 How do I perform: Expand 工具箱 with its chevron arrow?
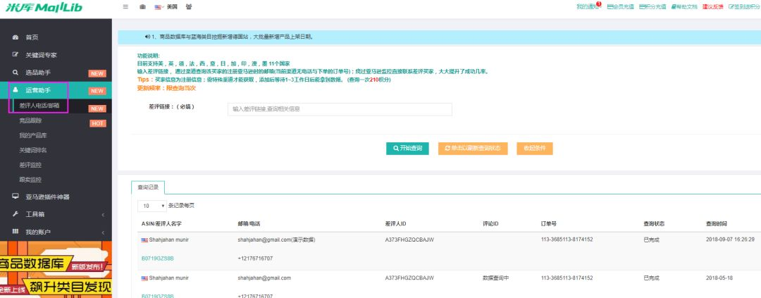103,215
